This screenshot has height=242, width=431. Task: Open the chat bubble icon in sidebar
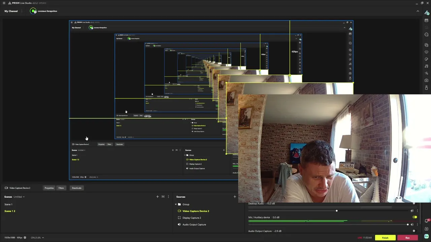pyautogui.click(x=426, y=35)
